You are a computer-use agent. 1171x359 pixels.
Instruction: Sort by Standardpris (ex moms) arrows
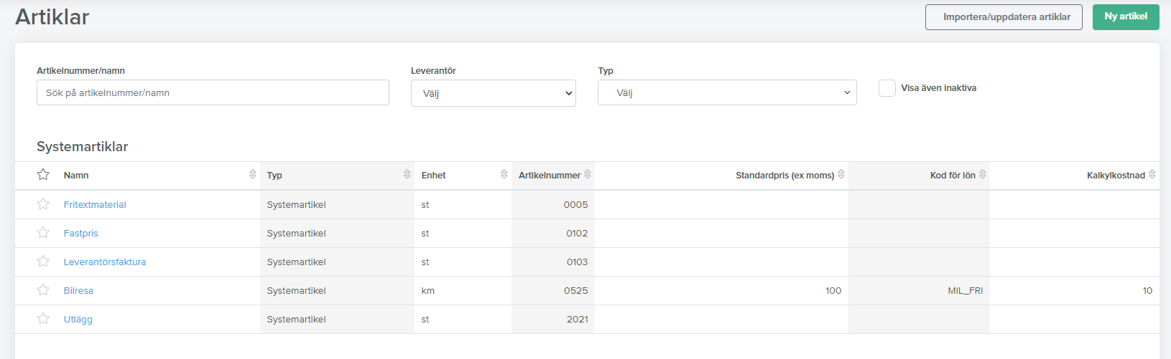tap(841, 174)
